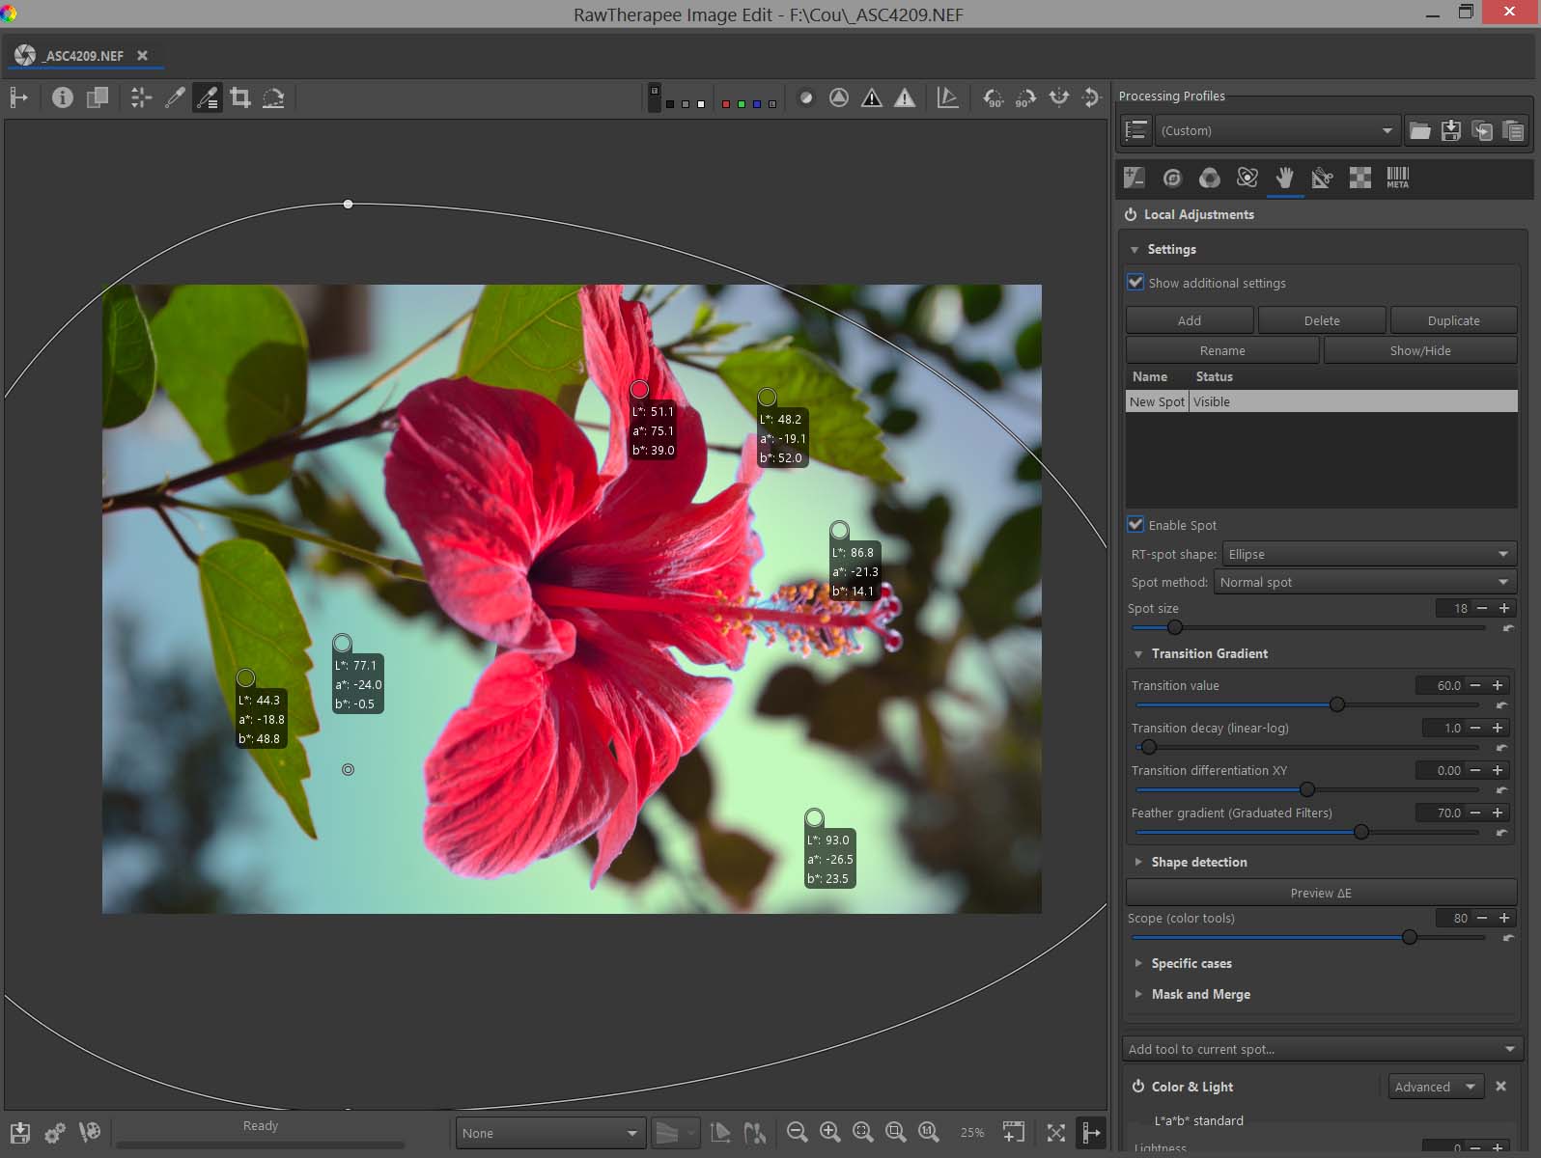The image size is (1541, 1158).
Task: Expand the Shape detection section
Action: [1198, 862]
